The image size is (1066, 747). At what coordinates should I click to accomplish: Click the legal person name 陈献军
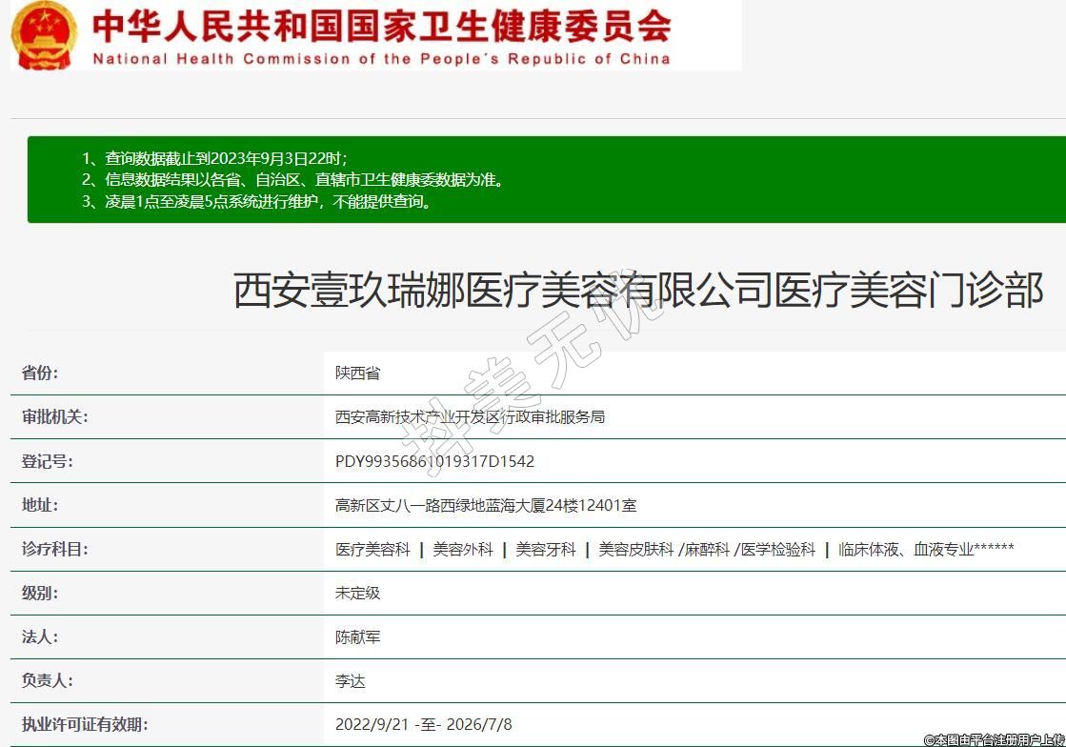click(357, 636)
